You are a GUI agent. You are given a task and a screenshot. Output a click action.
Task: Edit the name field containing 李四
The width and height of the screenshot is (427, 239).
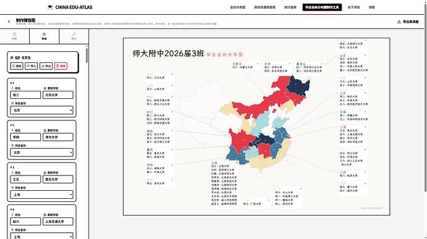click(25, 137)
